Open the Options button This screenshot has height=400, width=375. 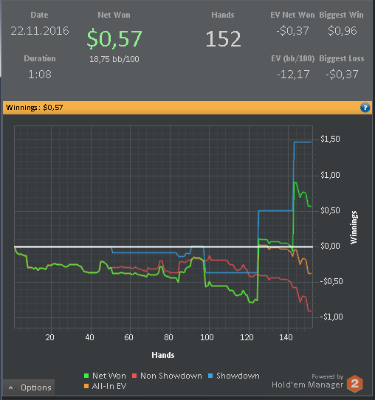pos(29,387)
